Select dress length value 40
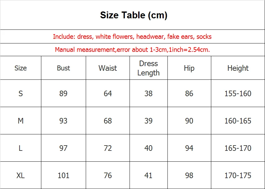This screenshot has height=189, width=265. tap(148, 148)
